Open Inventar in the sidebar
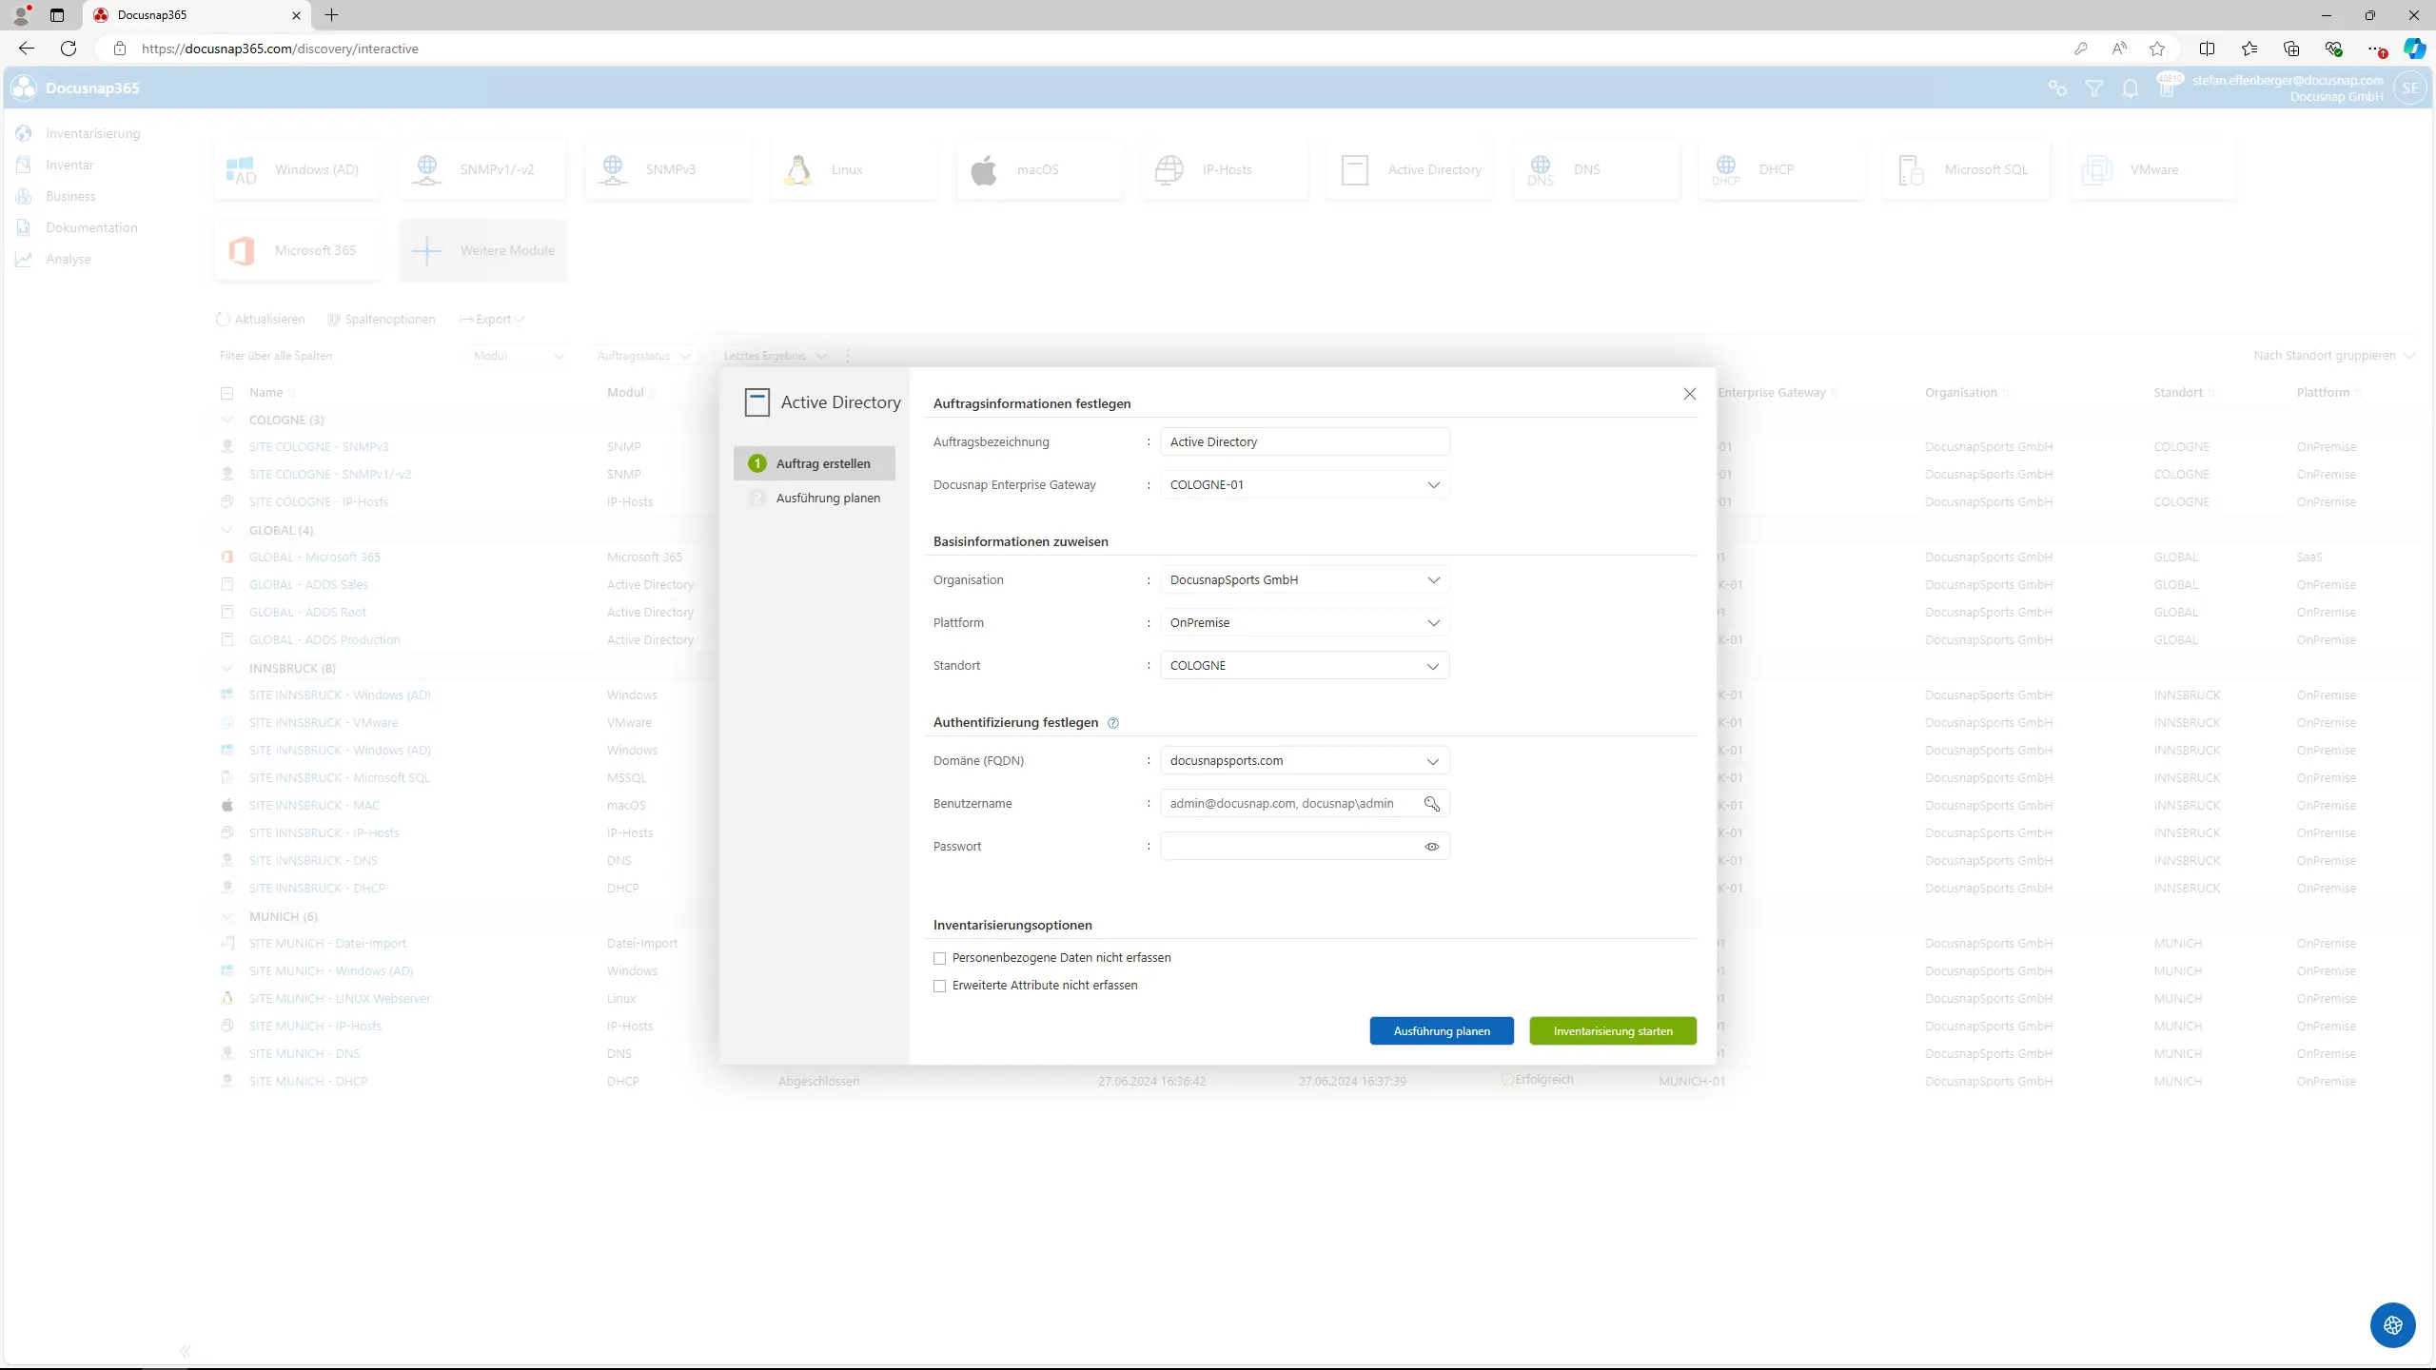2436x1370 pixels. [x=69, y=166]
